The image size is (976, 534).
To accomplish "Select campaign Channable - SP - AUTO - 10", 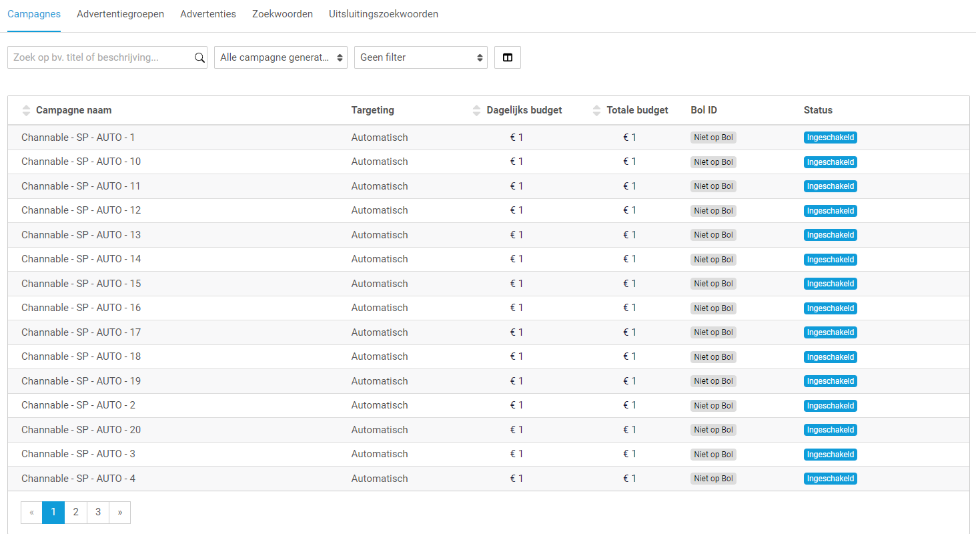I will pyautogui.click(x=81, y=162).
